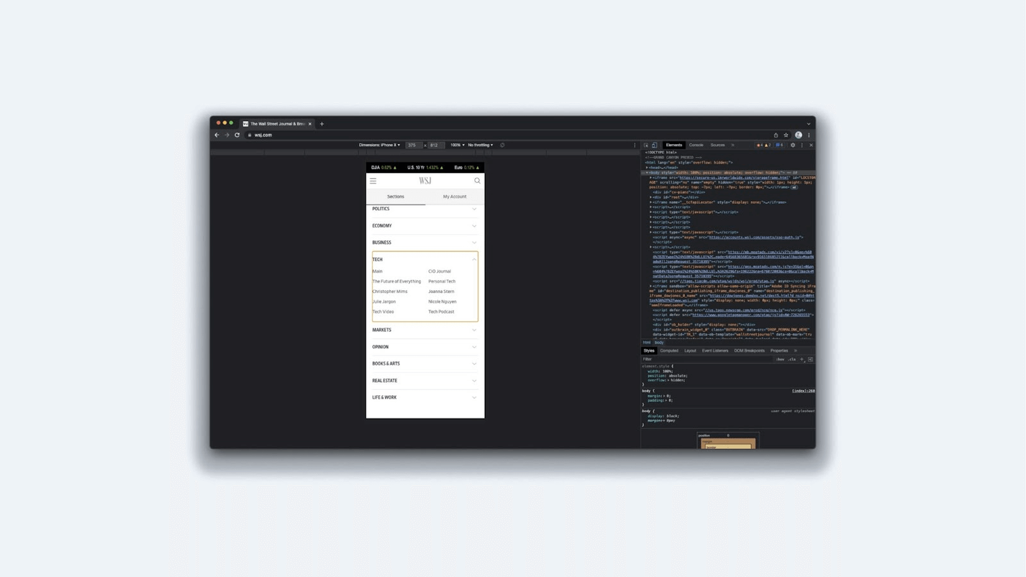Expand the Life & Work section

pyautogui.click(x=425, y=397)
